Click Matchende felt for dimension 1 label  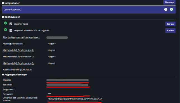tap(18, 50)
